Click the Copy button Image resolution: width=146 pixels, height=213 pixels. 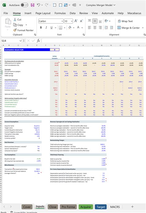[18, 25]
